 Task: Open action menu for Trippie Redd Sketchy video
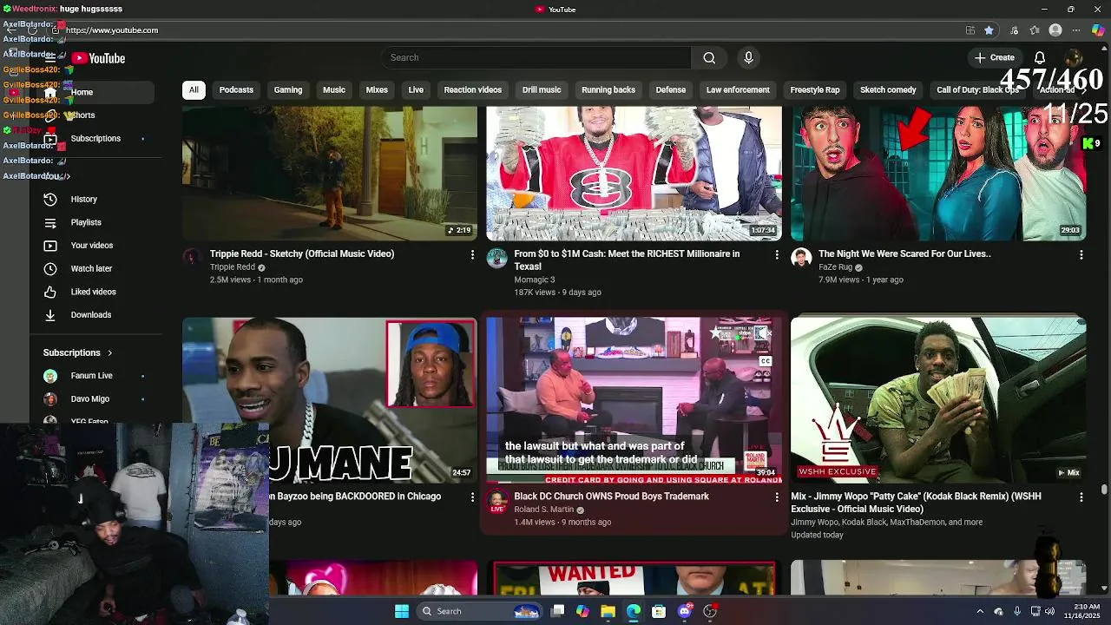[x=472, y=254]
